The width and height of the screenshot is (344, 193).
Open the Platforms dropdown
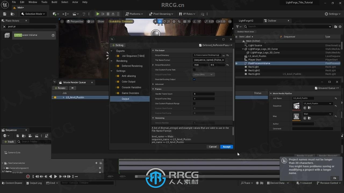(135, 14)
